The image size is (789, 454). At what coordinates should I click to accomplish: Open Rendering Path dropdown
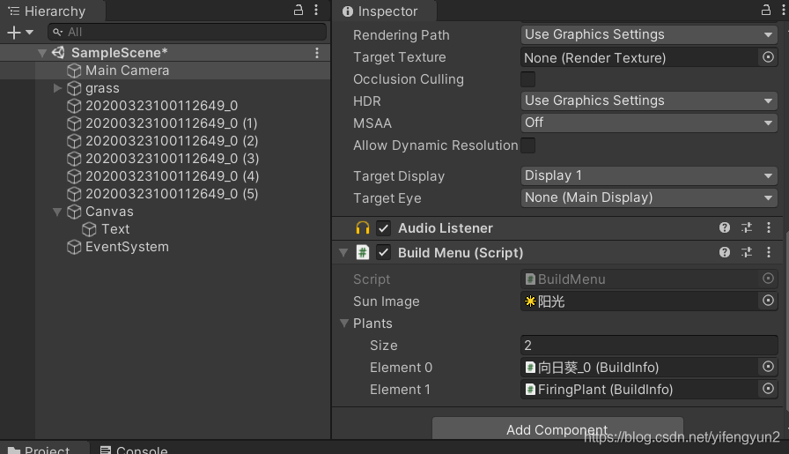click(x=649, y=34)
